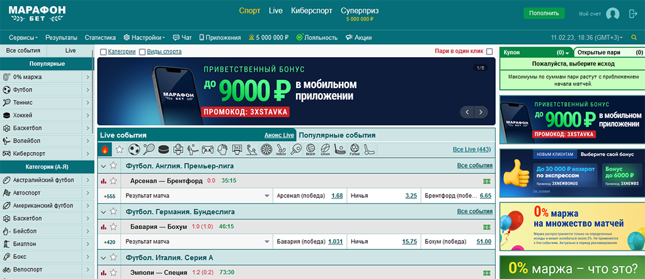Click the favorites star in the sport filter row
Image resolution: width=645 pixels, height=279 pixels.
tap(119, 150)
